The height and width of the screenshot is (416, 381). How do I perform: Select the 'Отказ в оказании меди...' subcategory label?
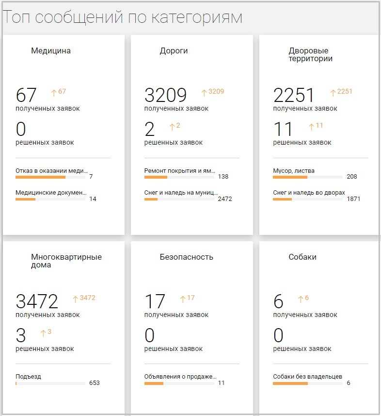[x=51, y=170]
